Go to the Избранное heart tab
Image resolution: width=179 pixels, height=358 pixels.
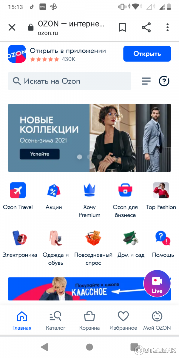(123, 320)
